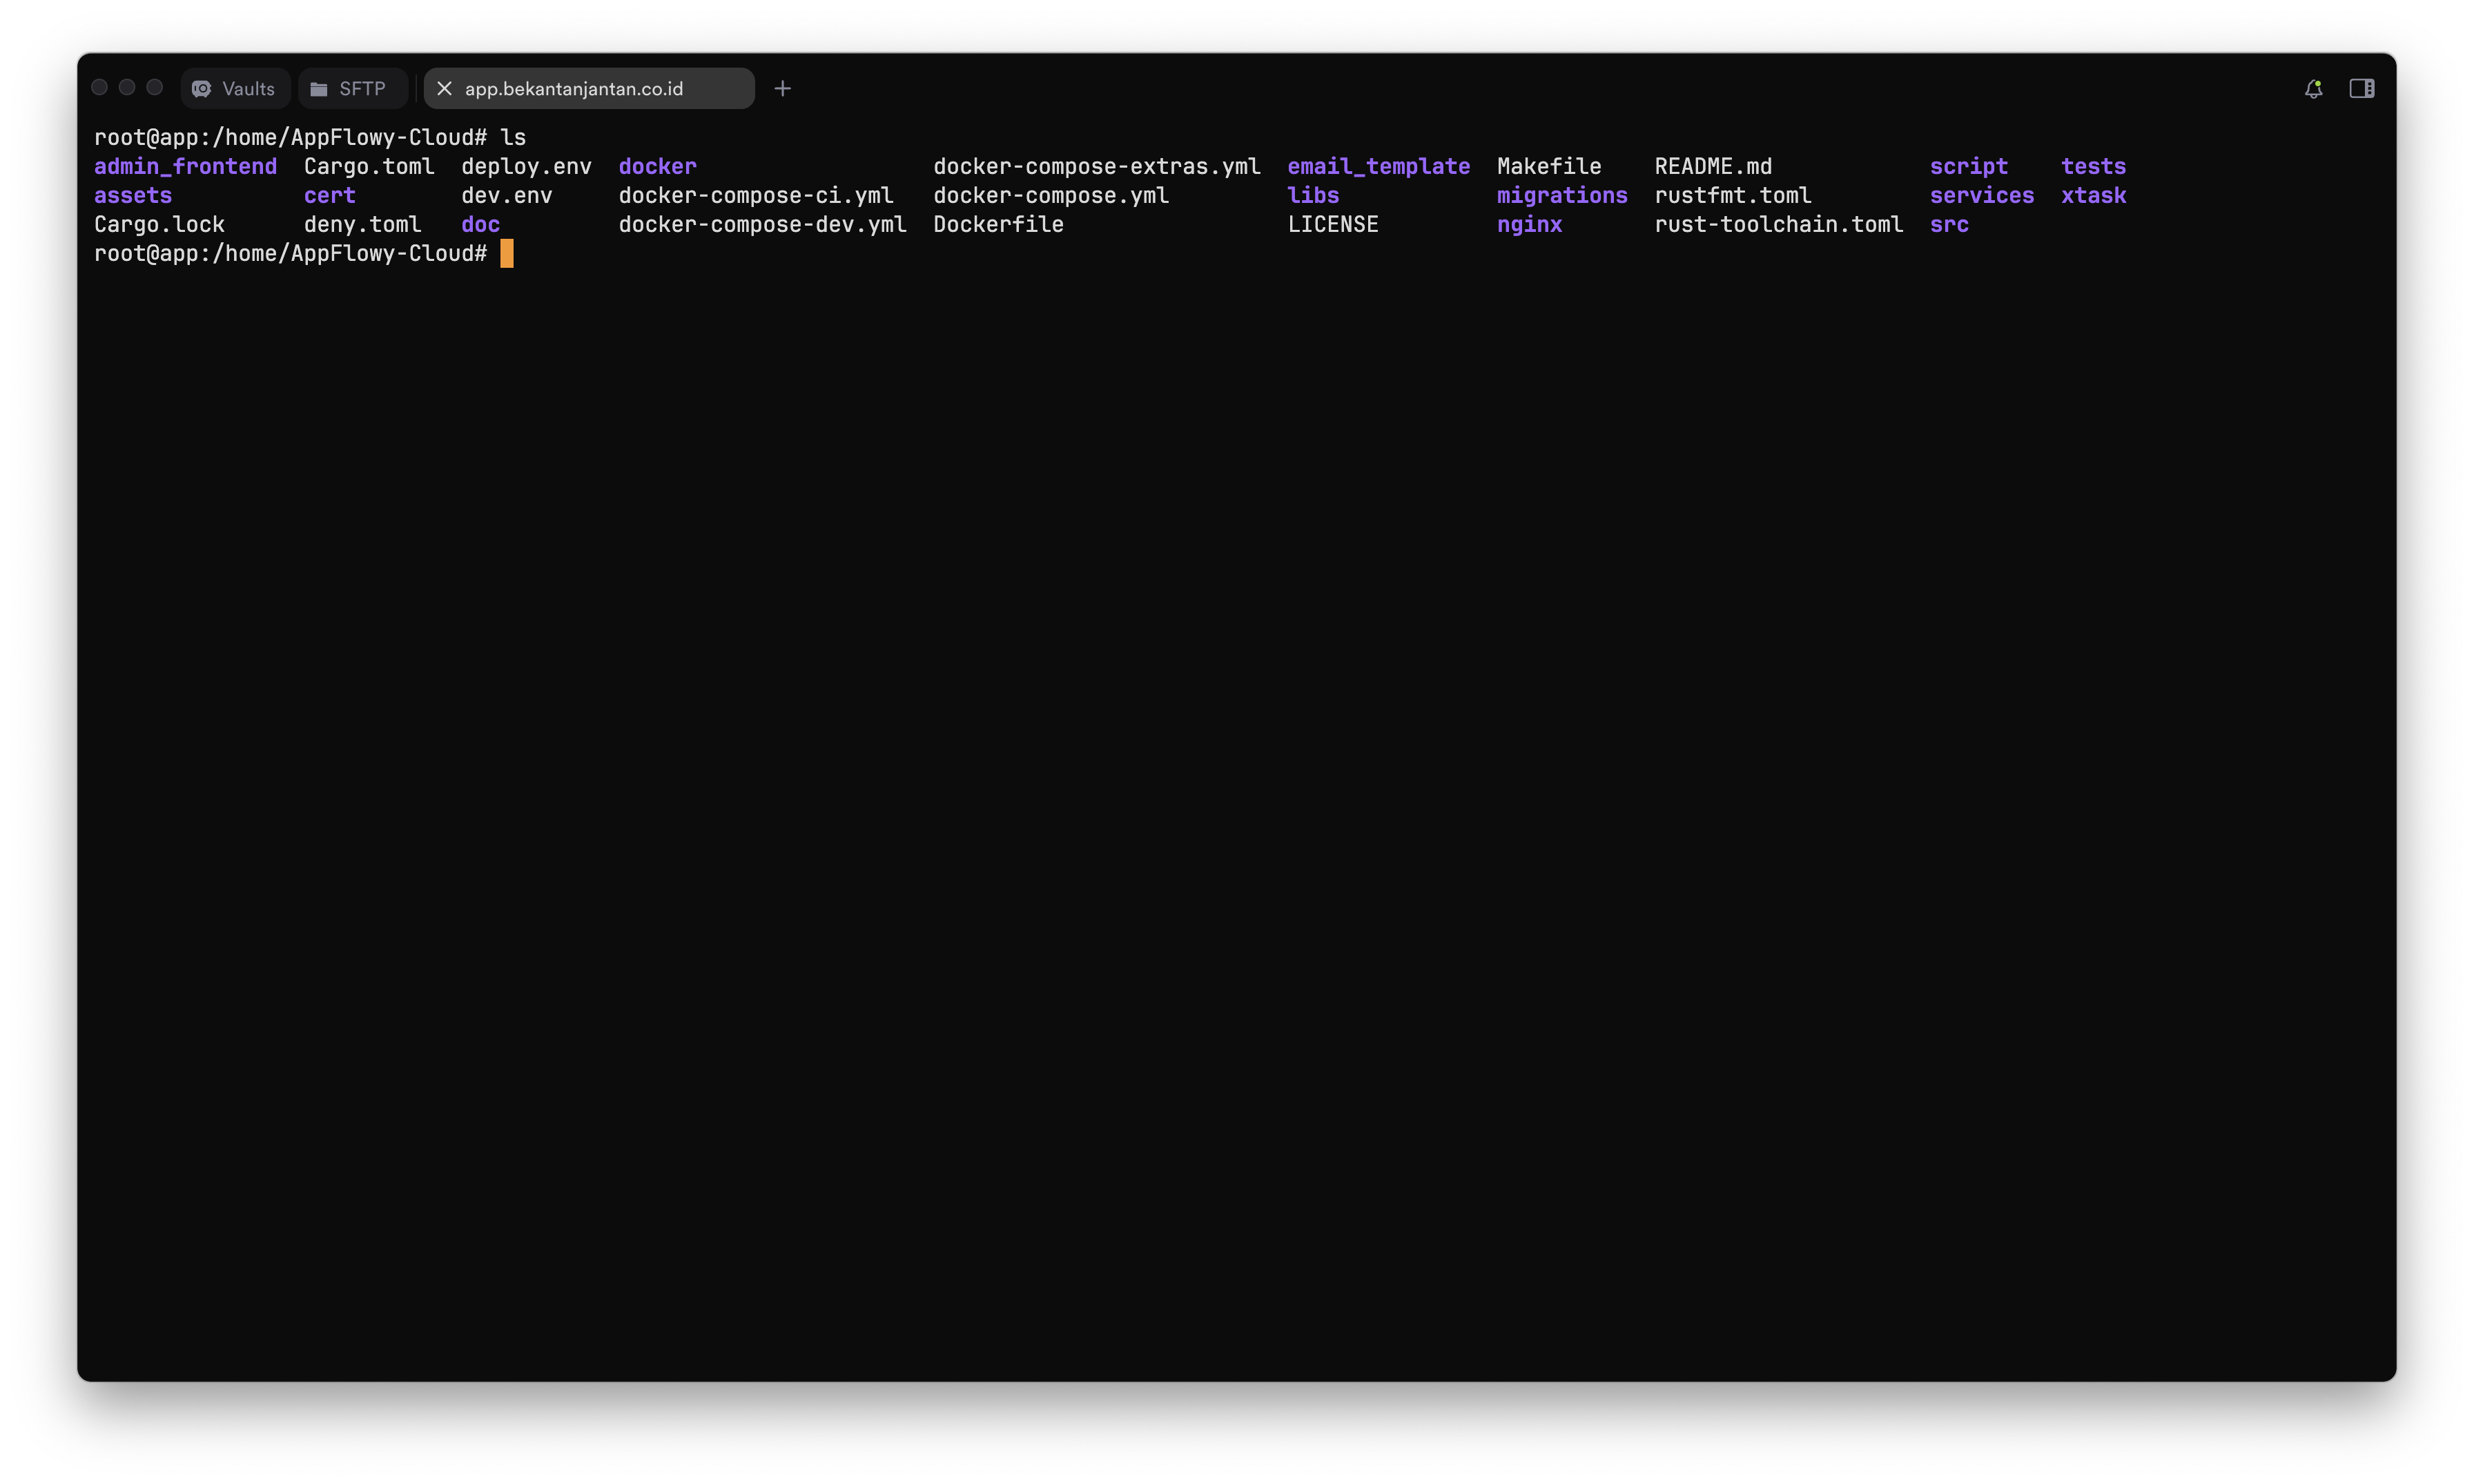Click the deploy.env file name
Viewport: 2474px width, 1484px height.
[526, 167]
